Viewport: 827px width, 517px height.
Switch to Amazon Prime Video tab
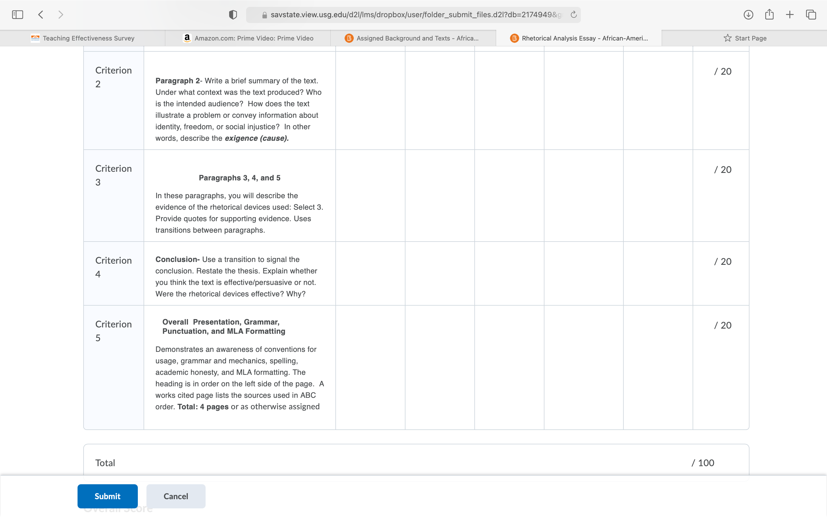248,38
